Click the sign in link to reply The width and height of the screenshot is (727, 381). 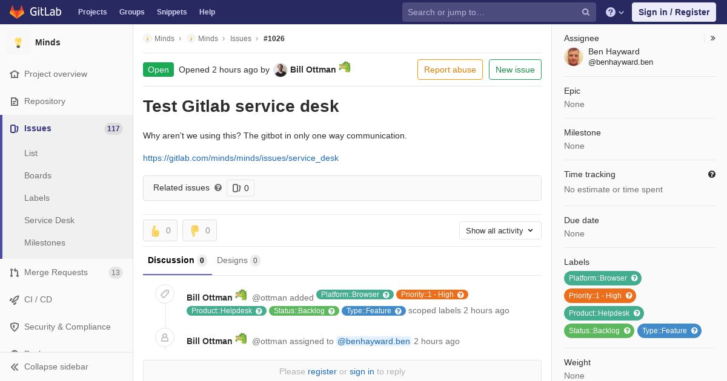click(362, 371)
